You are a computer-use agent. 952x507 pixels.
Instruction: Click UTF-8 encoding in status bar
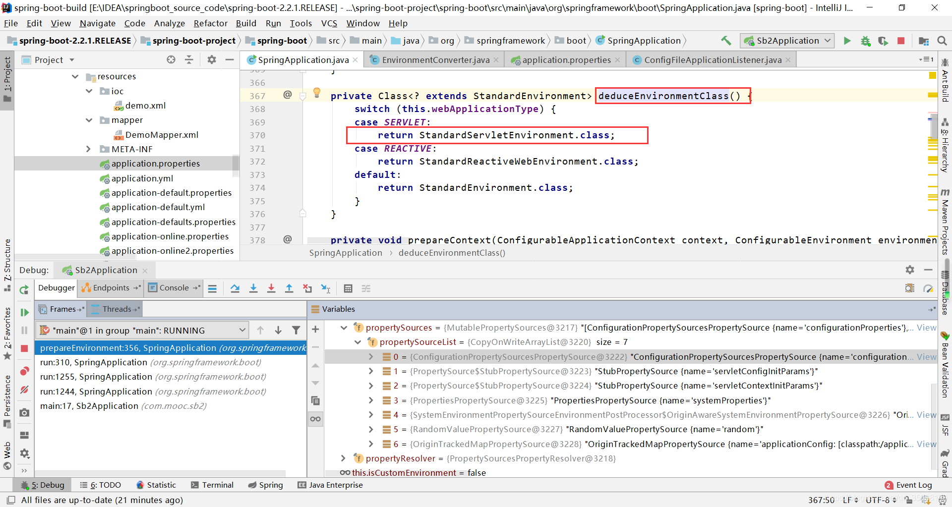(880, 500)
